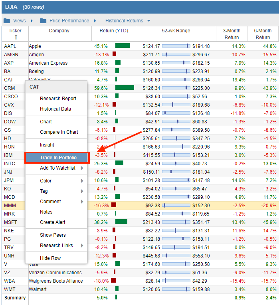Click MSFT's 45.9% six-month return
Viewport: 279px width, 305px height.
270,222
